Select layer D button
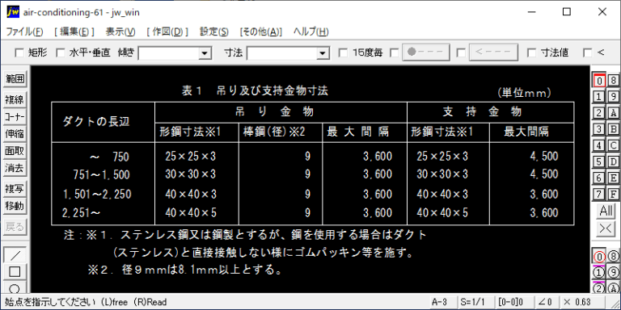The width and height of the screenshot is (621, 310). click(613, 161)
